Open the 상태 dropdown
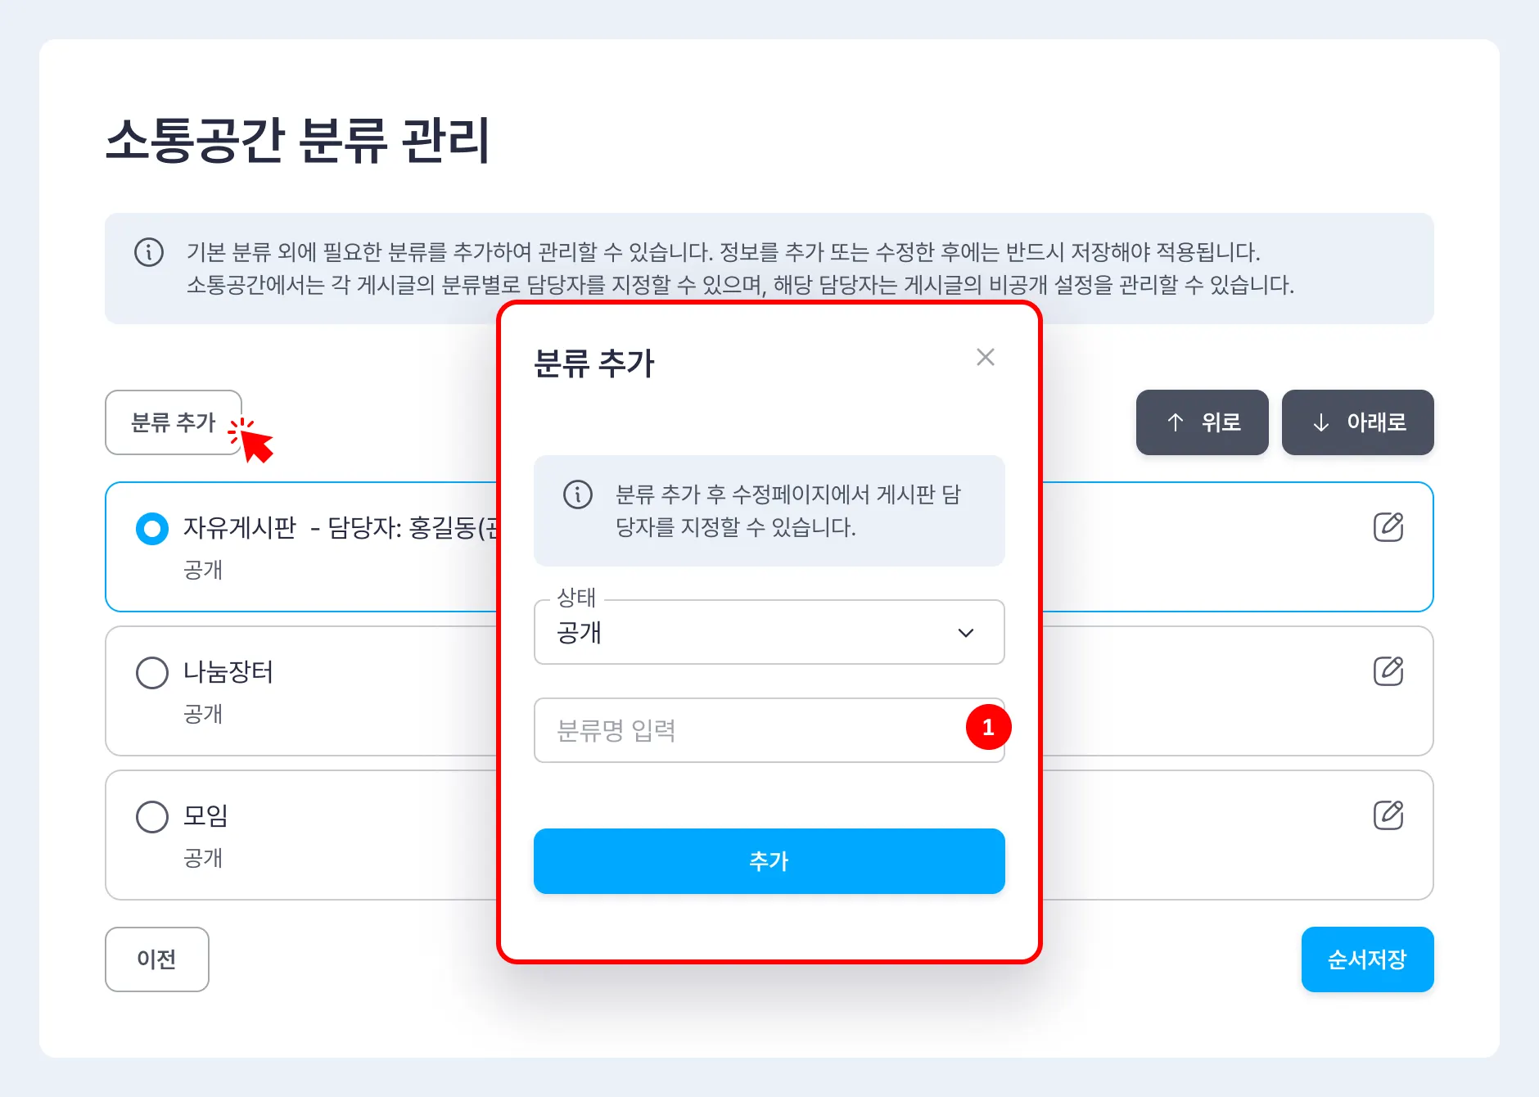Screen dimensions: 1539x1097 pyautogui.click(x=753, y=633)
